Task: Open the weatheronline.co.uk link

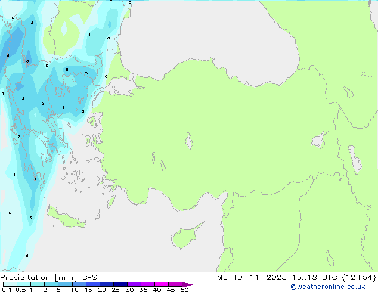Action: point(327,287)
